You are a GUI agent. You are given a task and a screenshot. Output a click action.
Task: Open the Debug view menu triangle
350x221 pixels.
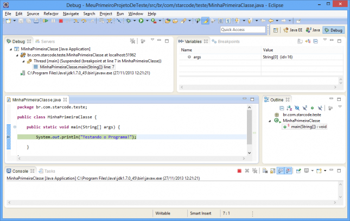(x=152, y=40)
